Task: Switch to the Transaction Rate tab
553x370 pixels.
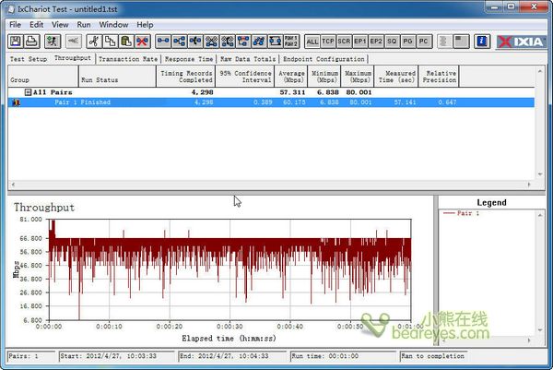Action: (x=128, y=59)
